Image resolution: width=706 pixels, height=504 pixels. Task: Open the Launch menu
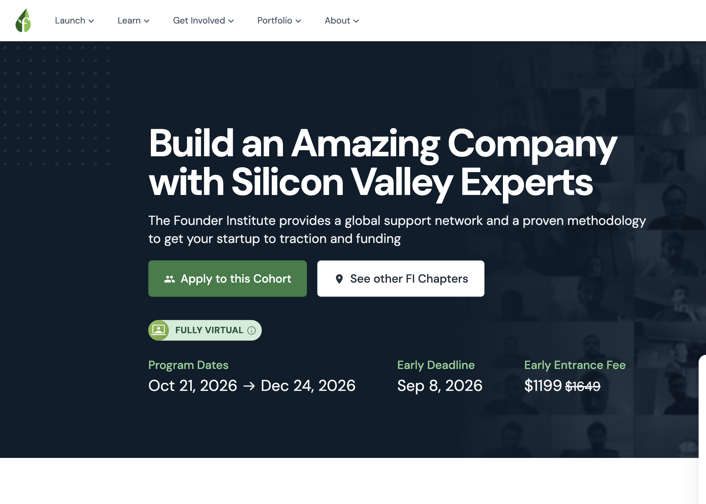(x=74, y=21)
